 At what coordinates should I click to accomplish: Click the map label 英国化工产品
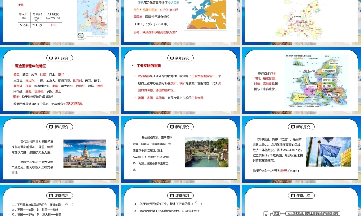(309, 71)
